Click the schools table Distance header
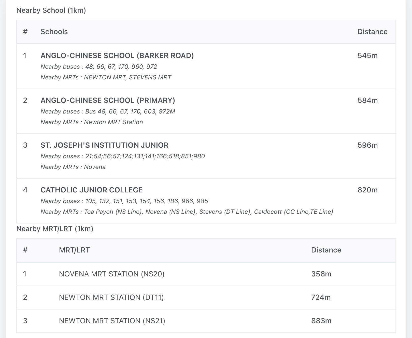The width and height of the screenshot is (412, 338). pyautogui.click(x=372, y=32)
